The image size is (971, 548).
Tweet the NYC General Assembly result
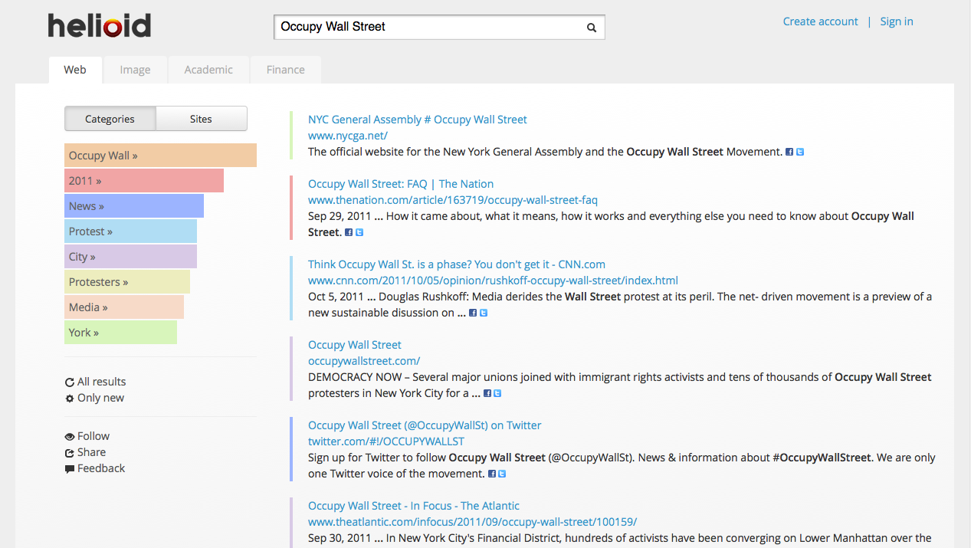click(x=800, y=152)
